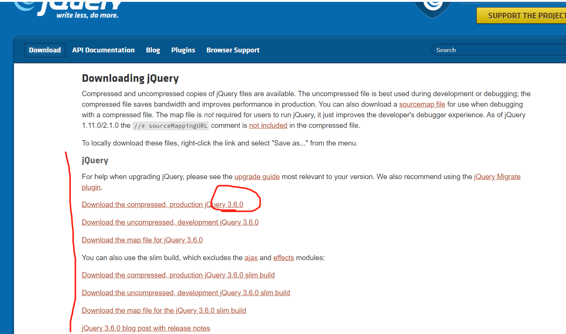Viewport: 566px width, 334px height.
Task: Click the 'not included' link
Action: [268, 125]
